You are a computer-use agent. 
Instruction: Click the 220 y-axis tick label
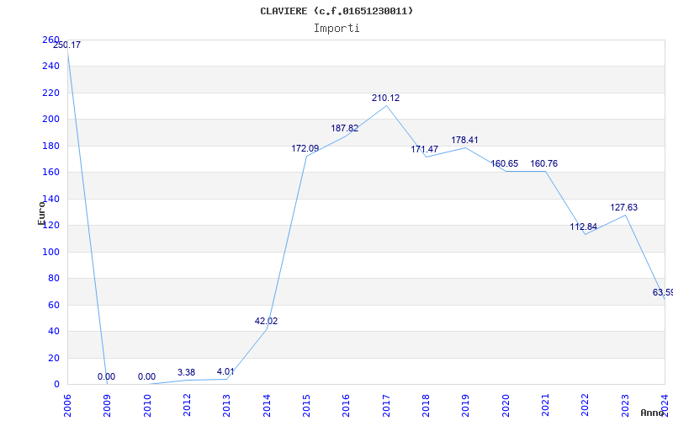tap(50, 93)
